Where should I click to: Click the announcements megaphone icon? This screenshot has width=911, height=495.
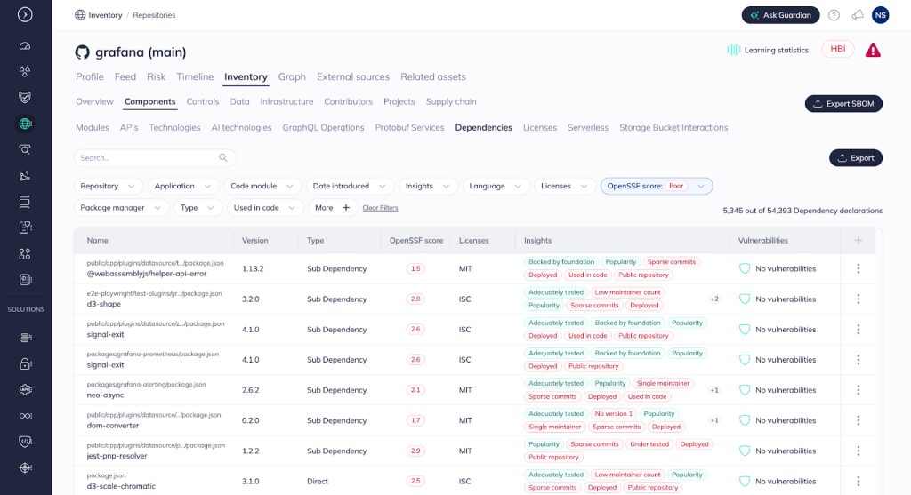point(858,15)
